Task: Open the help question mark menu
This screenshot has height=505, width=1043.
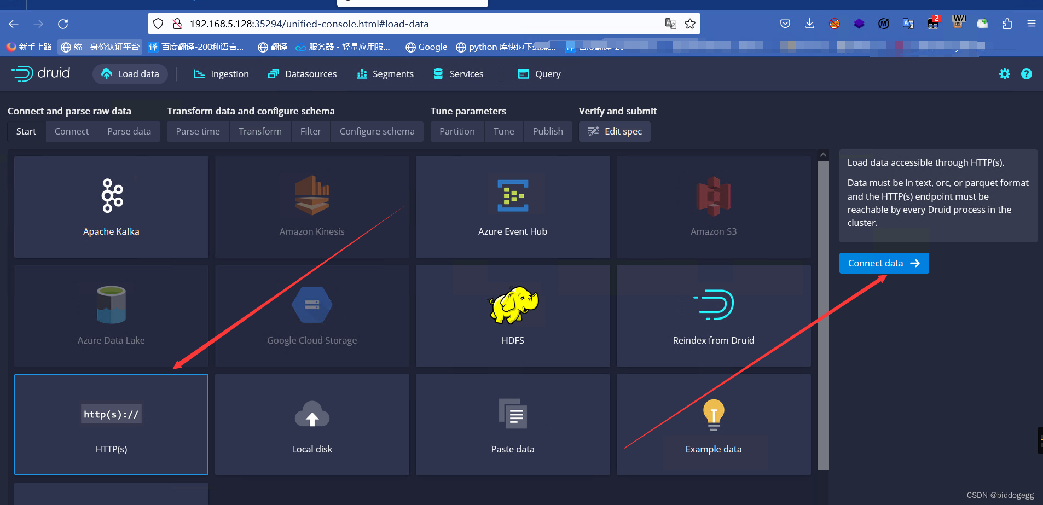Action: click(x=1027, y=74)
